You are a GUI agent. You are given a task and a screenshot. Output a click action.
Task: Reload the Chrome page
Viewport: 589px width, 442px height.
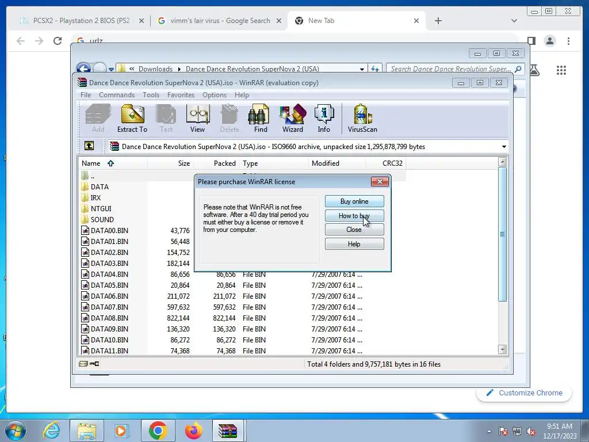pos(58,41)
